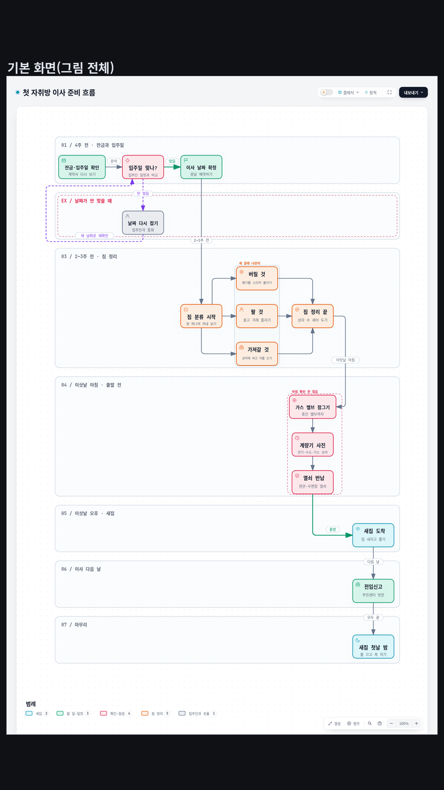Viewport: 444px width, 790px height.
Task: Toggle the 새집 legend filter
Action: 37,713
